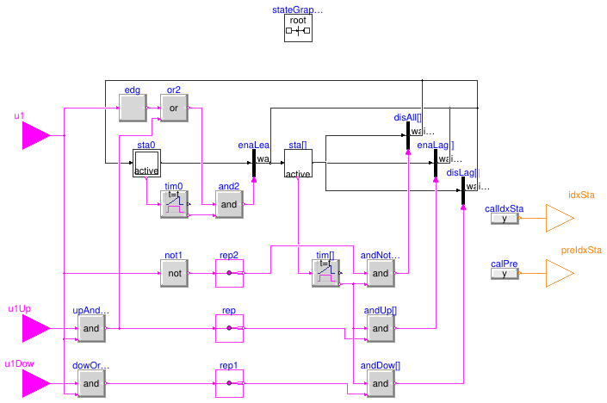
Task: Click the calPre y block
Action: pyautogui.click(x=505, y=274)
